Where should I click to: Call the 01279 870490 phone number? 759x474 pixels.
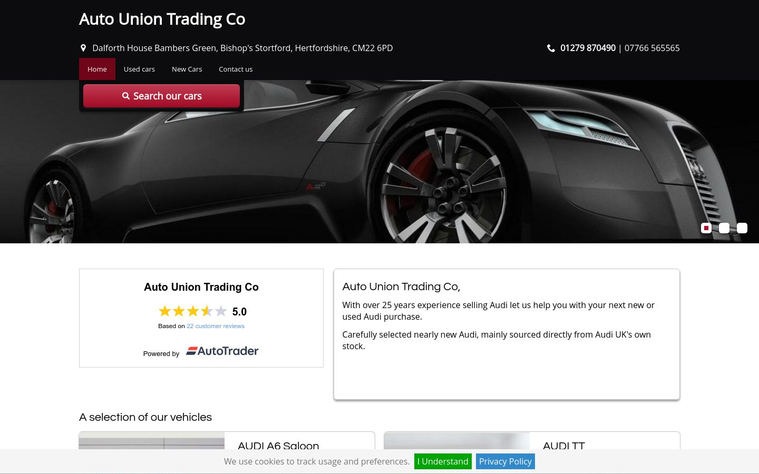coord(588,48)
